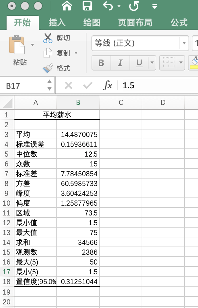Toggle Underline formatting
This screenshot has height=308, width=198.
coord(139,63)
